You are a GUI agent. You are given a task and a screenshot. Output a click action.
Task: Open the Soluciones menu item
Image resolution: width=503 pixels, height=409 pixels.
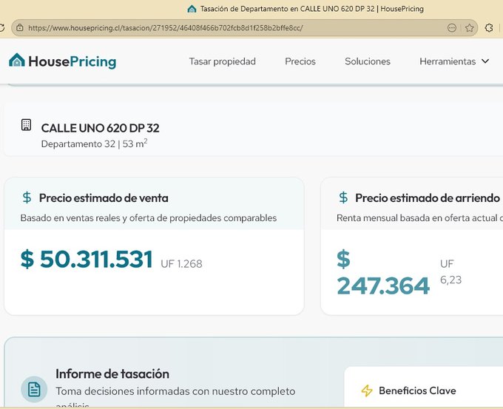[x=368, y=61]
